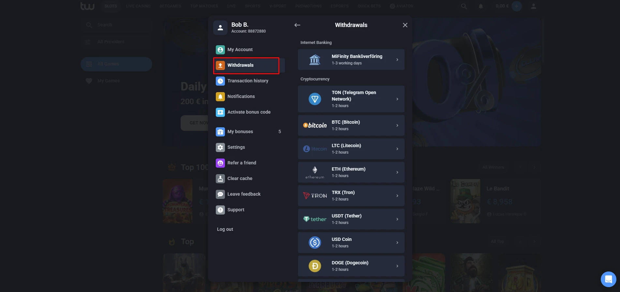Open the search magnifier in top bar
This screenshot has width=620, height=292.
tap(464, 6)
